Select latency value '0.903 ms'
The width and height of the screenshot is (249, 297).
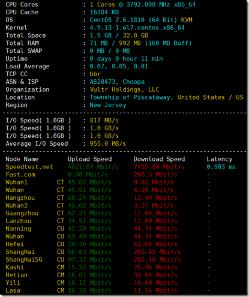pyautogui.click(x=221, y=167)
